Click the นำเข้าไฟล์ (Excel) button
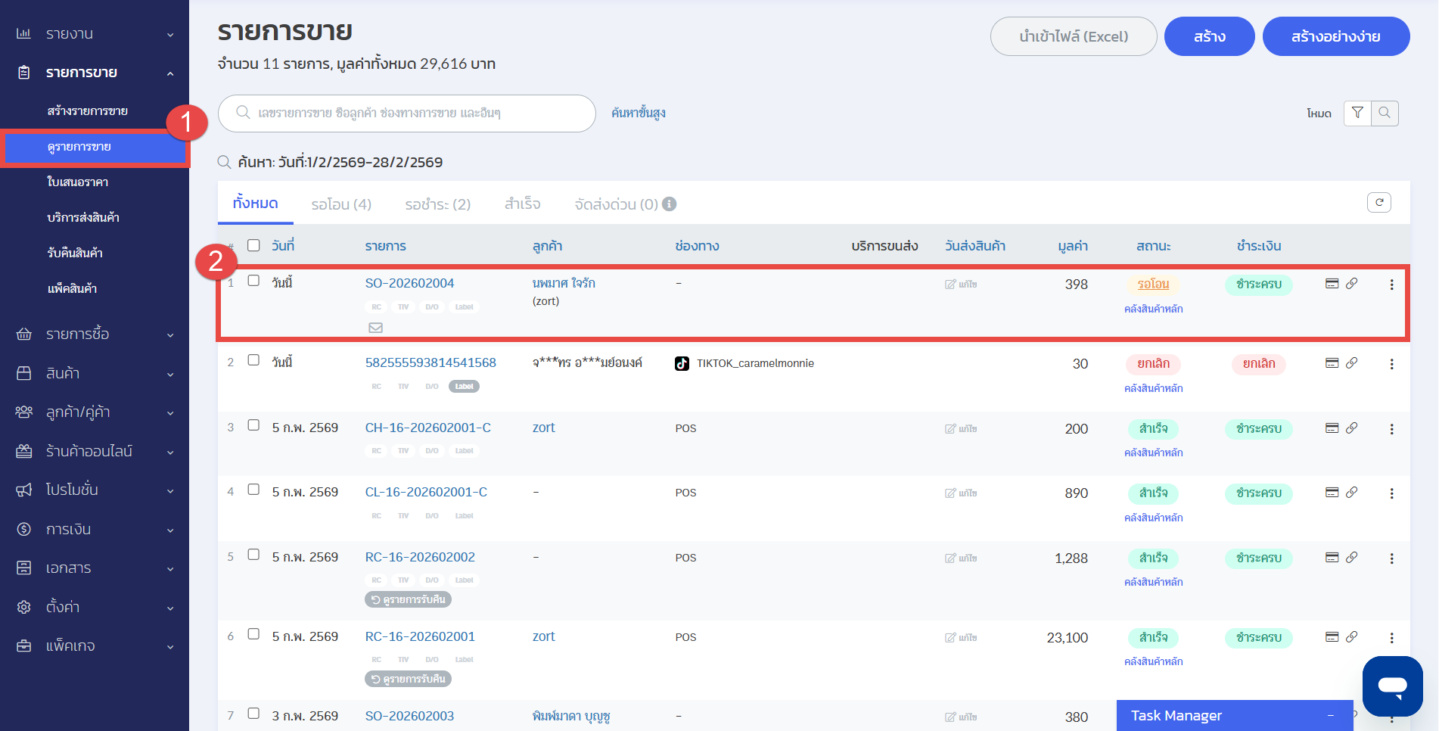1439x731 pixels. coord(1073,36)
